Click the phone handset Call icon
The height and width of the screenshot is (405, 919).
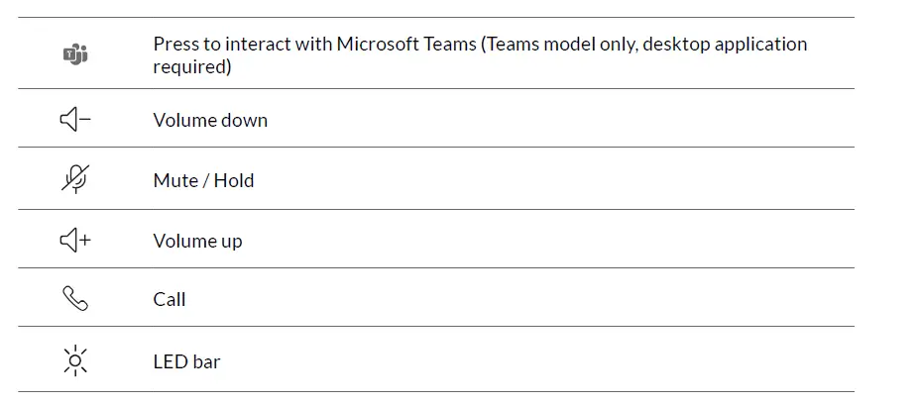point(75,299)
